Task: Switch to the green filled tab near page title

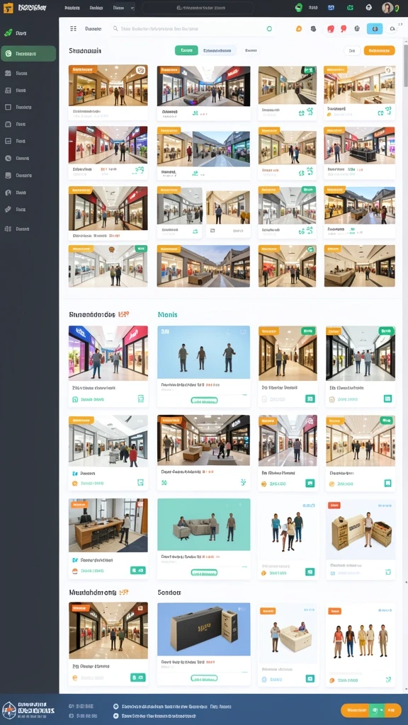Action: (186, 50)
